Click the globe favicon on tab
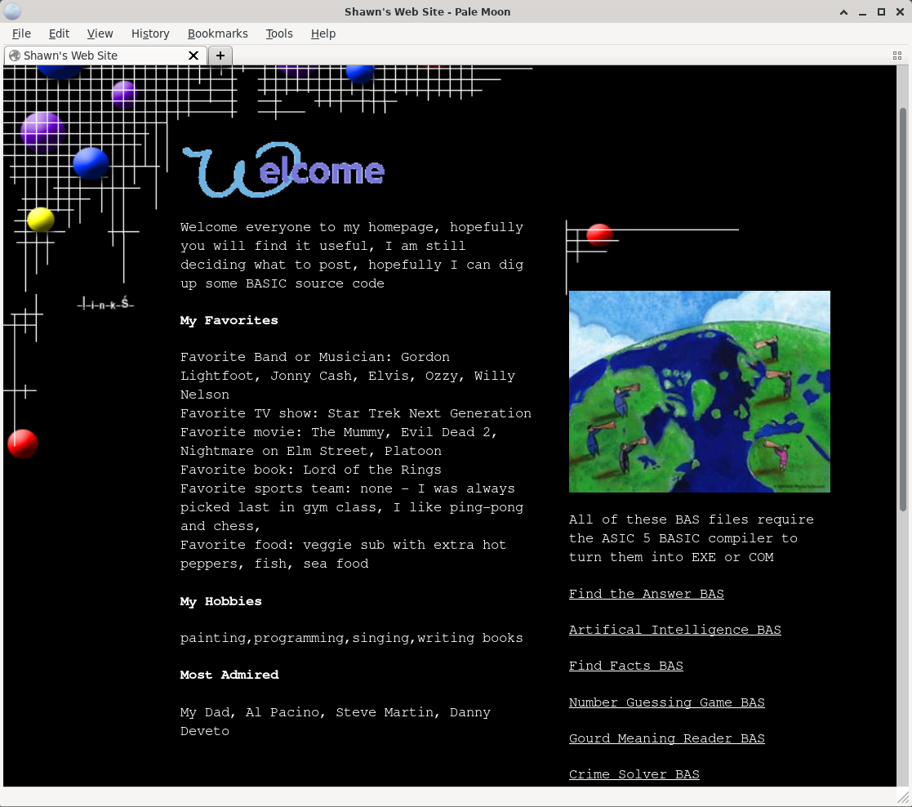The height and width of the screenshot is (807, 912). point(15,56)
